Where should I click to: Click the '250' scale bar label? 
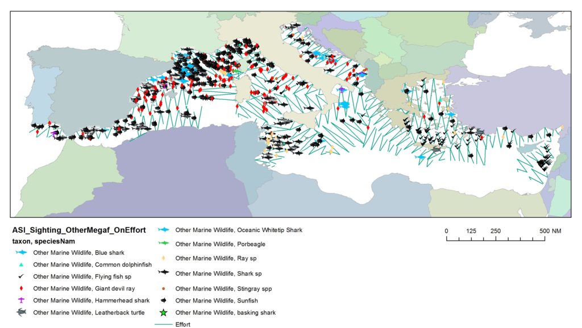pyautogui.click(x=496, y=231)
